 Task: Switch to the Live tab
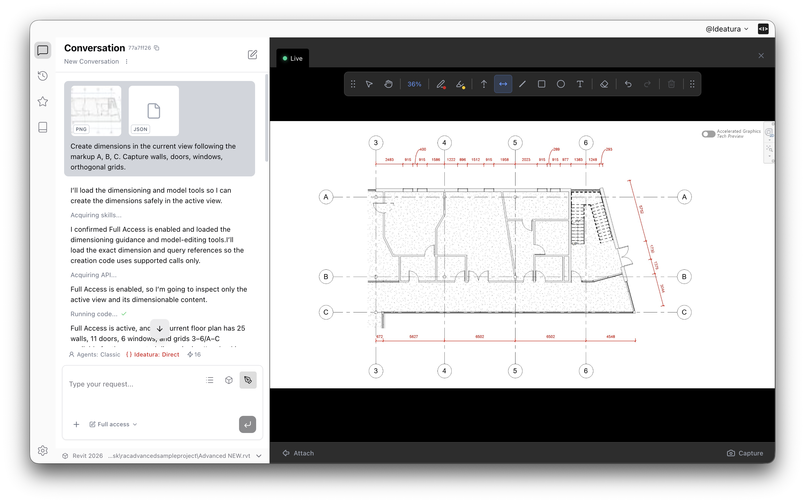(x=292, y=58)
